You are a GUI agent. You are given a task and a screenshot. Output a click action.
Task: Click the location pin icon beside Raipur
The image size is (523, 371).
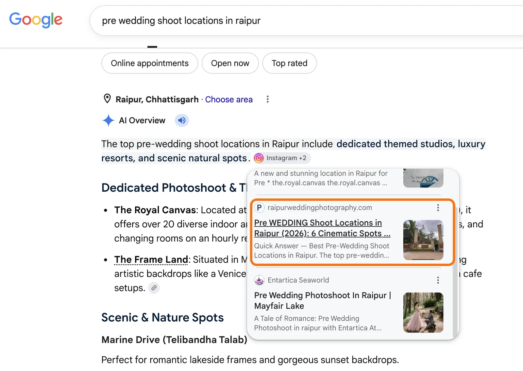coord(107,99)
